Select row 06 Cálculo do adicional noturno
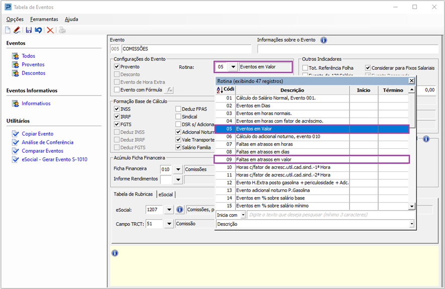This screenshot has height=289, width=445. (x=312, y=136)
